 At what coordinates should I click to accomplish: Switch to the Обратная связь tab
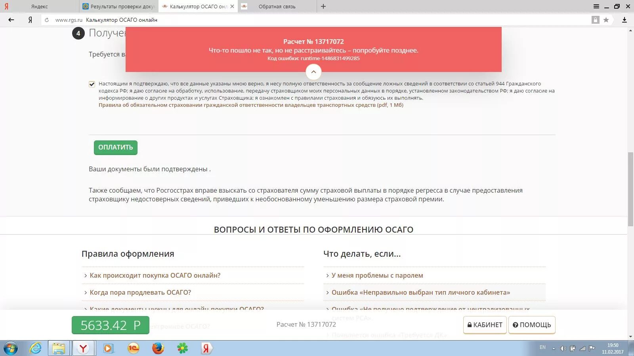click(277, 6)
